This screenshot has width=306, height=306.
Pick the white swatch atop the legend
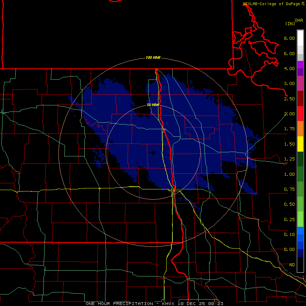point(300,38)
